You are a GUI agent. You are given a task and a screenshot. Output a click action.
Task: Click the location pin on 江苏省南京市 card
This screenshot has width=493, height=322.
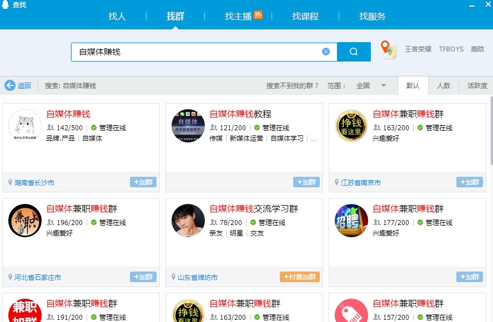tap(336, 182)
